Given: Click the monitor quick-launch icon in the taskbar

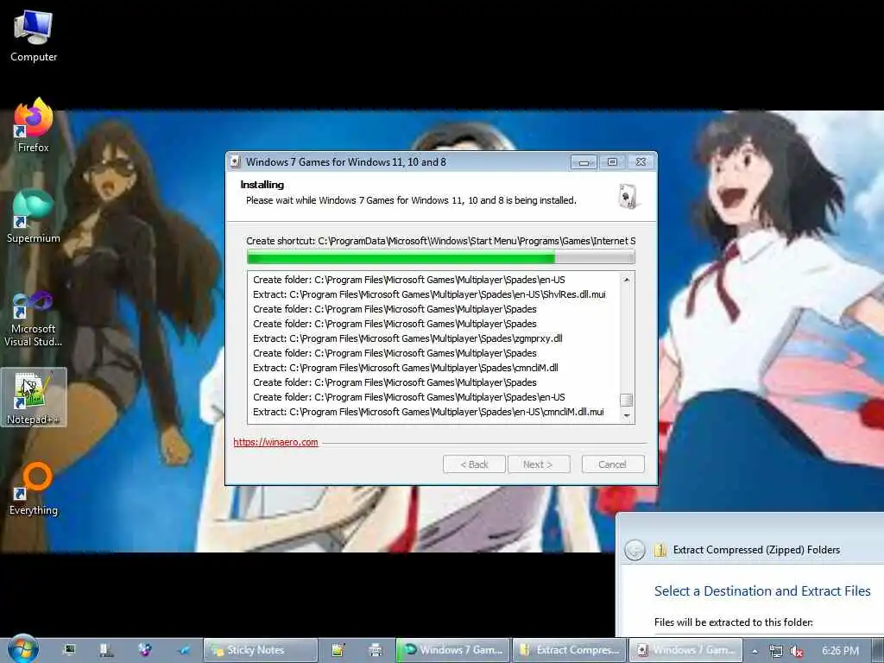Looking at the screenshot, I should pos(69,650).
